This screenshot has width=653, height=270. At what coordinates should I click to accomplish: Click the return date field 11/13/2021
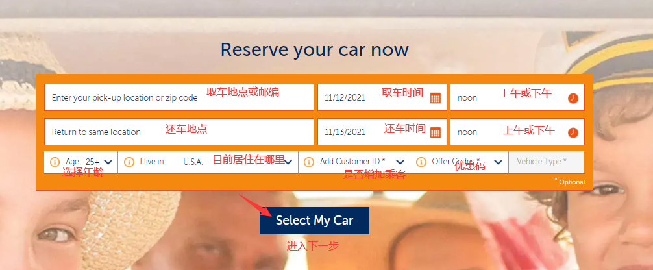click(382, 132)
